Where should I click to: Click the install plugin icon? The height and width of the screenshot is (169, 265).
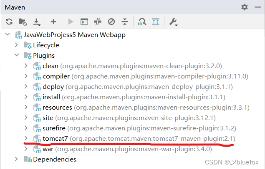click(37, 97)
